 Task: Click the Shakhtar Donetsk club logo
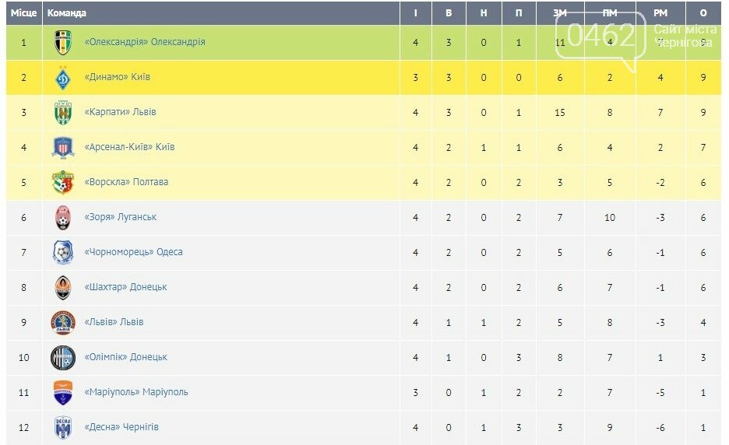63,288
